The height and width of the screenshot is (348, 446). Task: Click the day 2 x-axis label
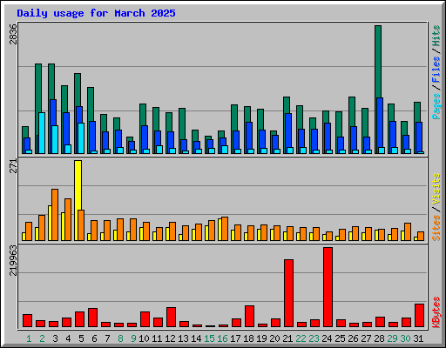[42, 338]
